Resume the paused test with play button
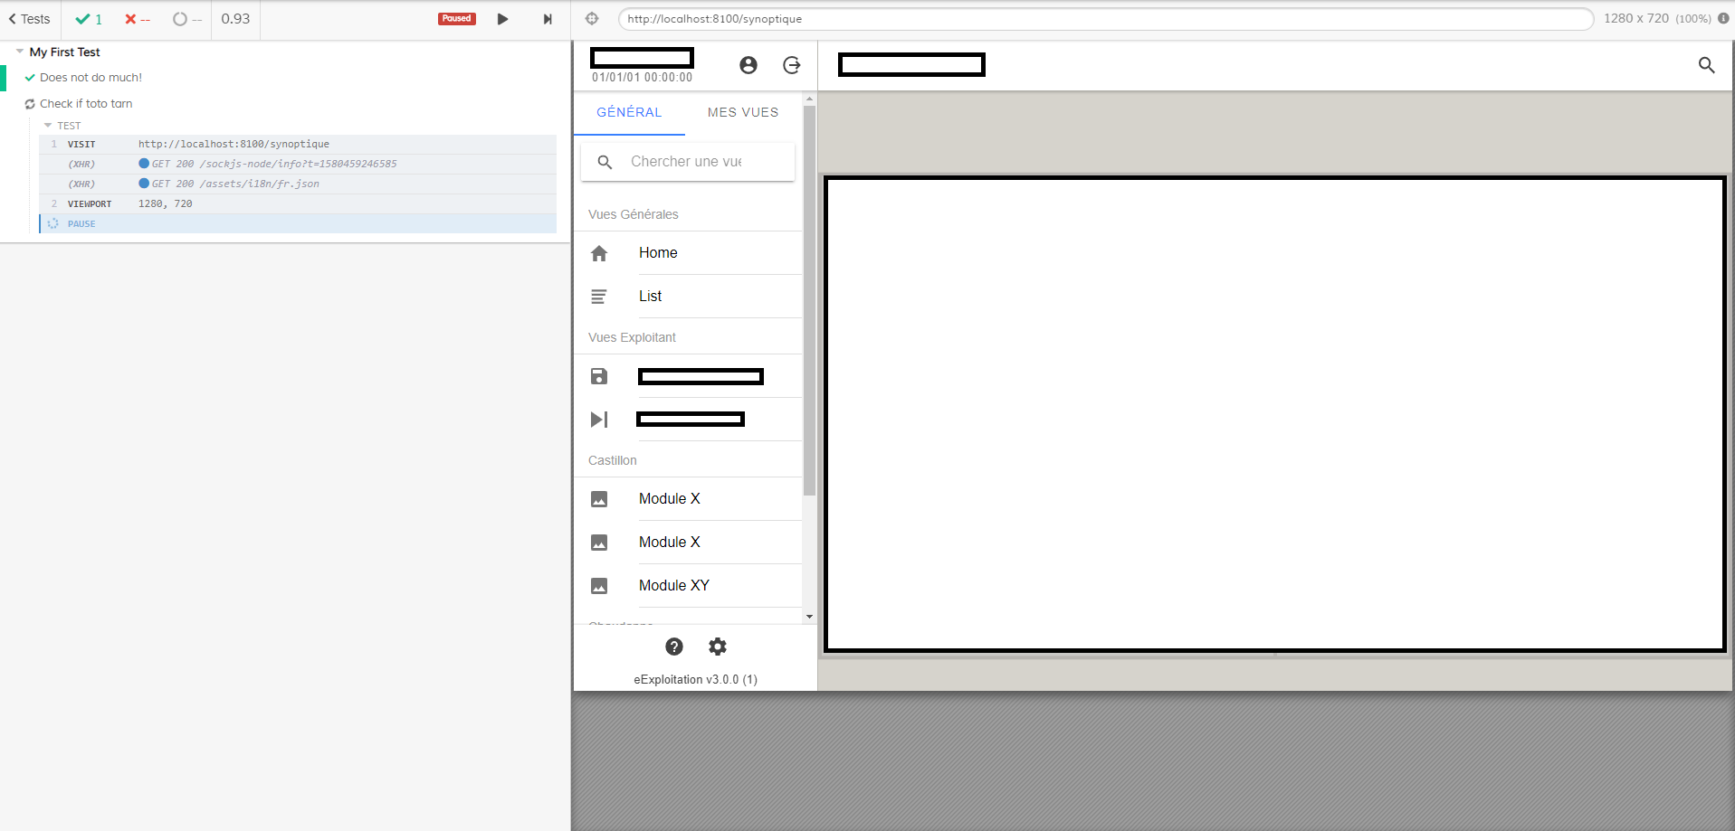Viewport: 1735px width, 831px height. point(502,19)
